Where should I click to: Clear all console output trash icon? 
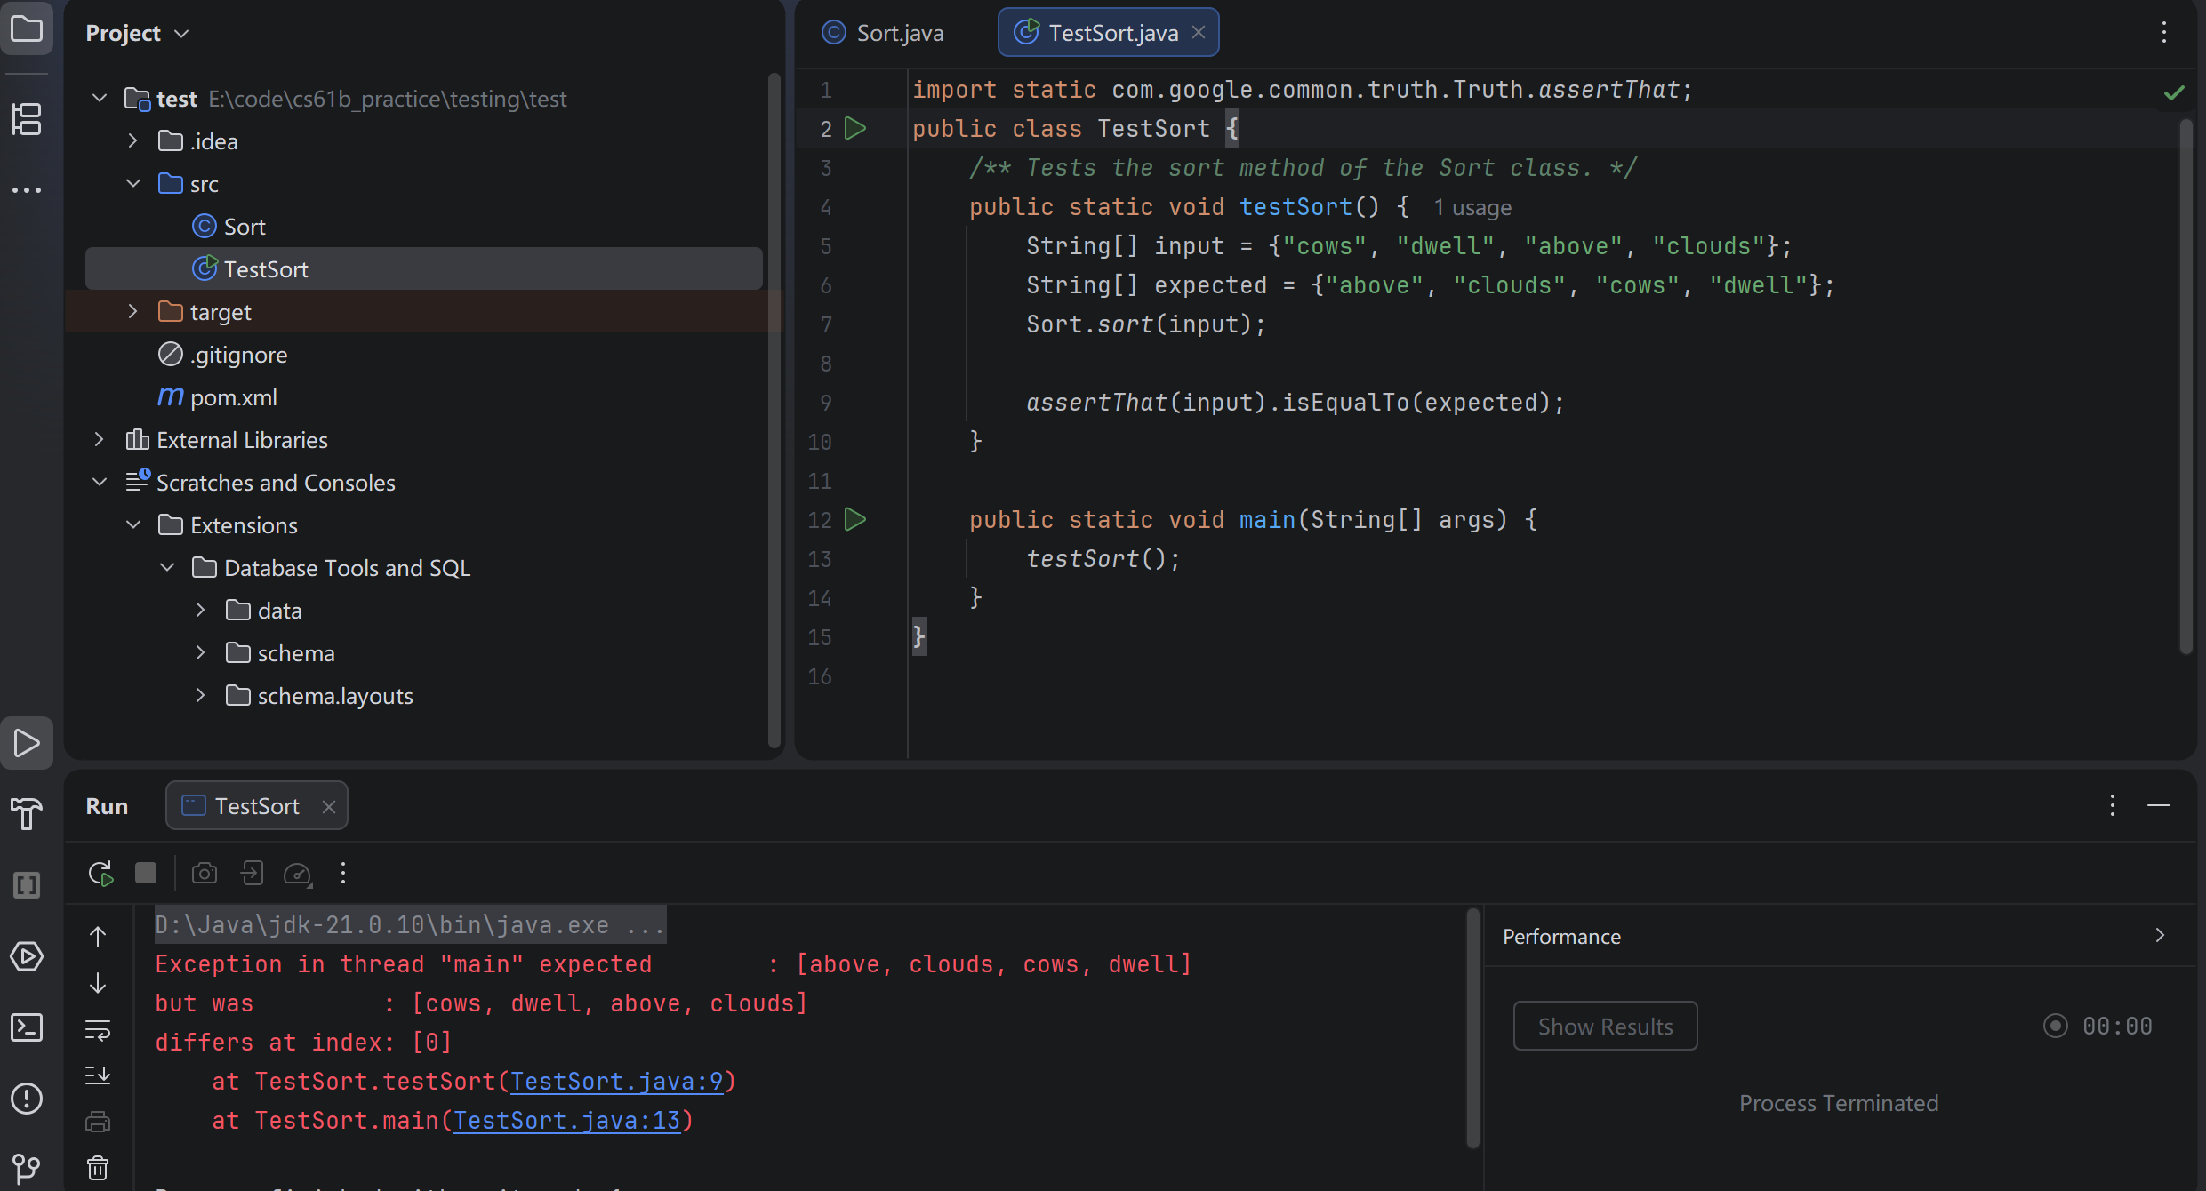point(98,1167)
